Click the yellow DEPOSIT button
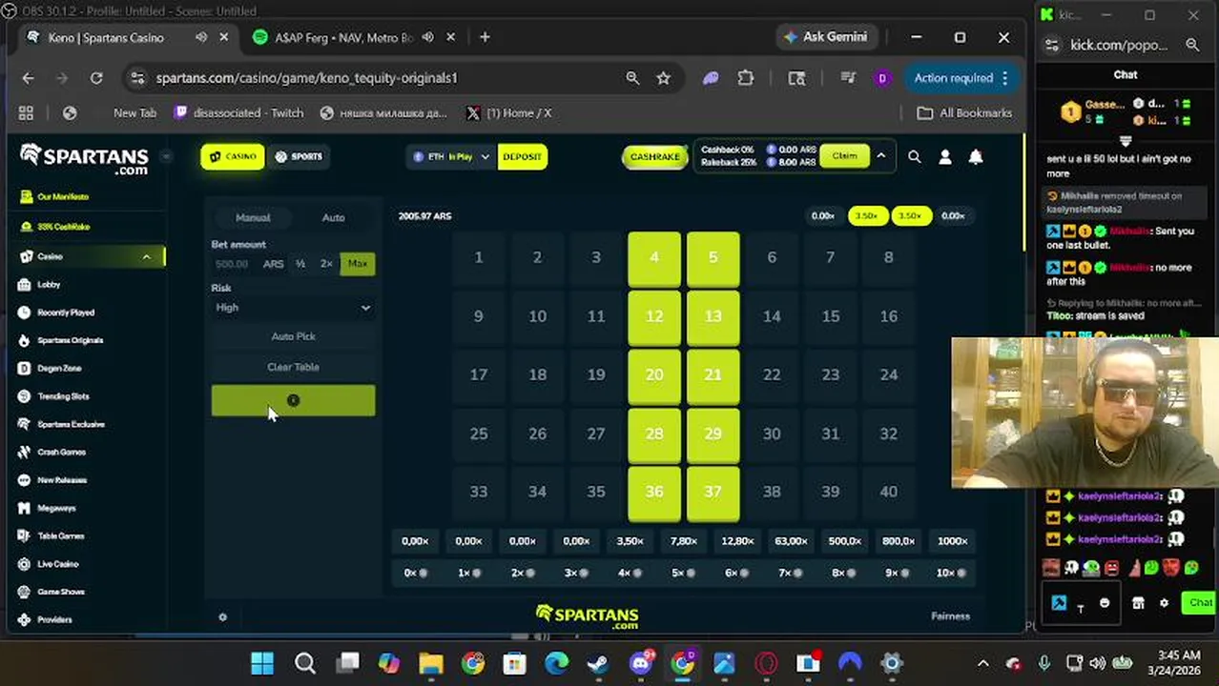Image resolution: width=1219 pixels, height=686 pixels. [522, 156]
